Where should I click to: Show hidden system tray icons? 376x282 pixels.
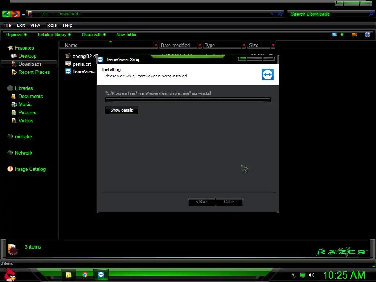[293, 275]
